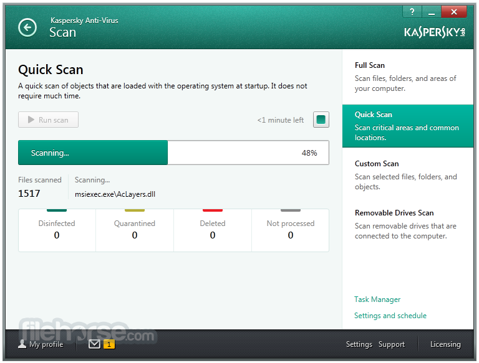Click the Deleted counter tile
Viewport: 479px width, 363px height.
pos(213,230)
